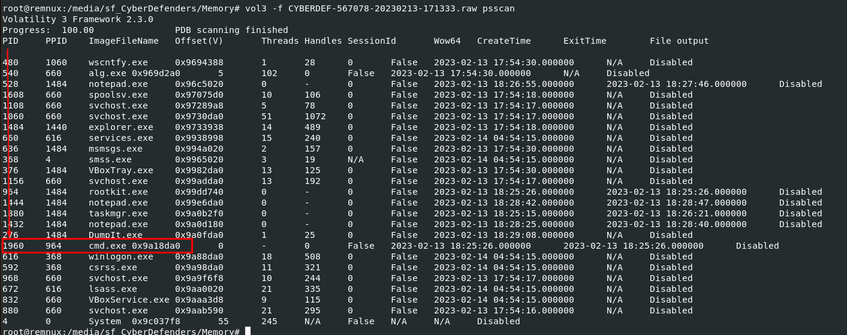Click the terminal cursor at bottom prompt
The image size is (847, 335).
pyautogui.click(x=248, y=331)
